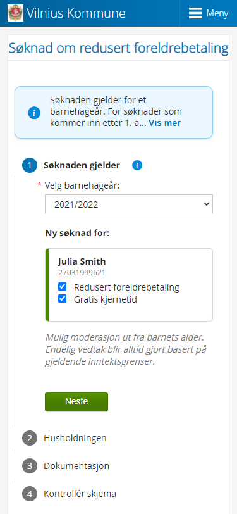Click the Vilnius Kommune title text
This screenshot has height=514, width=237.
point(76,13)
